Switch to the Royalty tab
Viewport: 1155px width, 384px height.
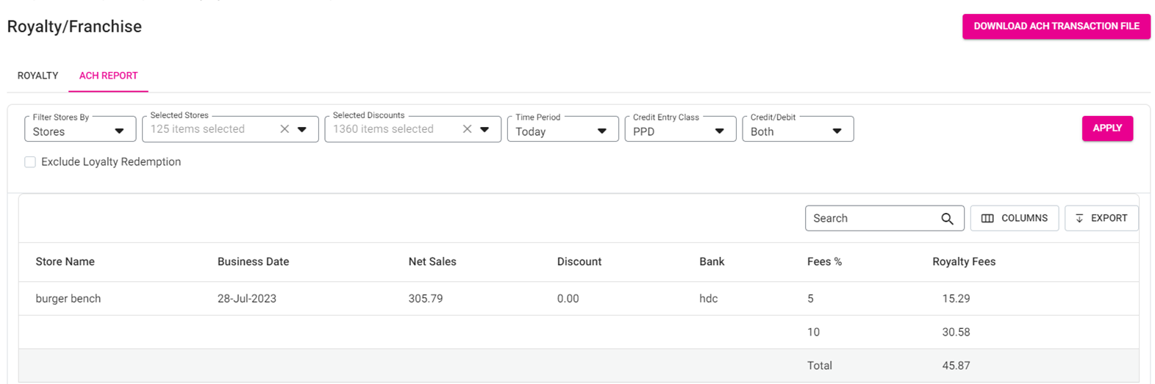[x=37, y=76]
